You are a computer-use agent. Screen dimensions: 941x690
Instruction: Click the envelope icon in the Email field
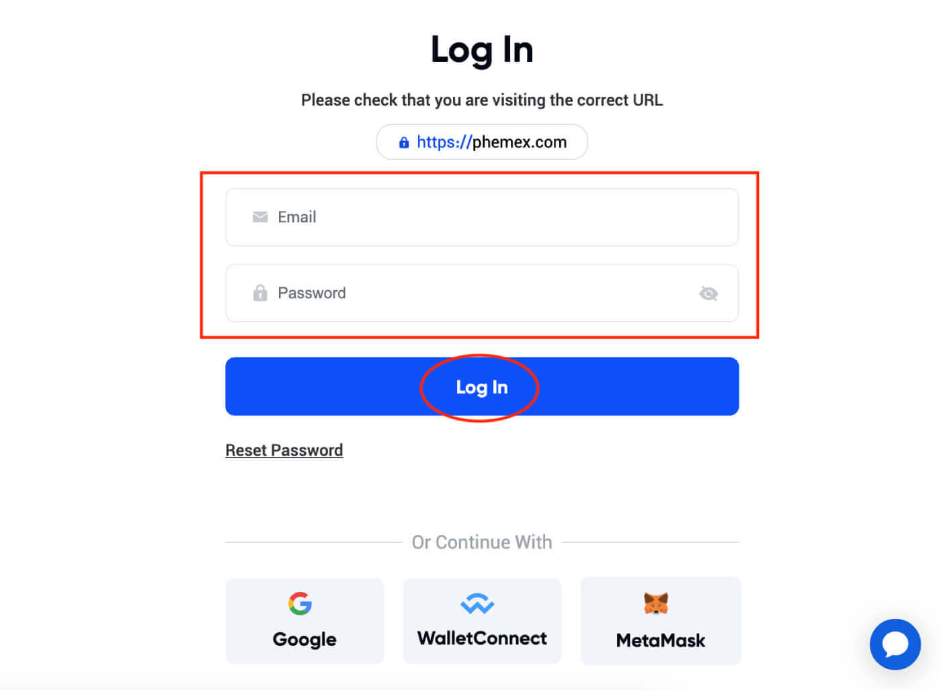(260, 216)
